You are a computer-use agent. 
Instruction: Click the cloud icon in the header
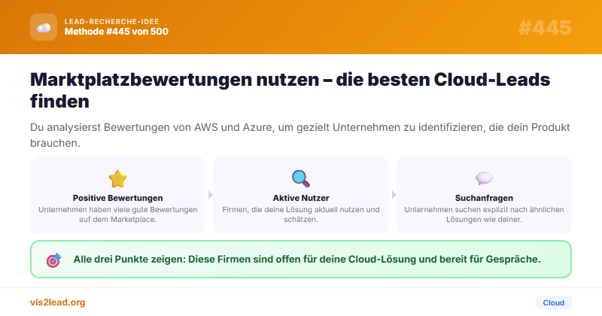point(44,27)
